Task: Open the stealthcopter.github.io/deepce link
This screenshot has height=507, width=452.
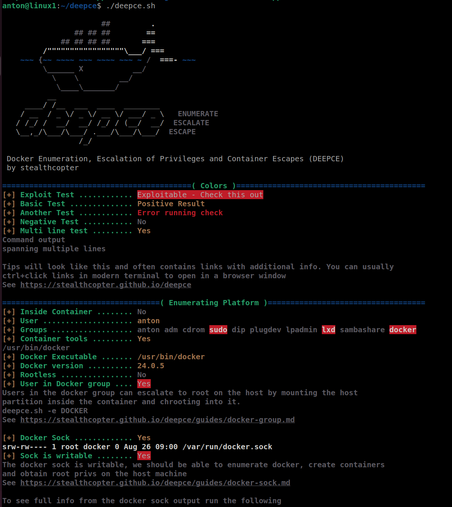Action: pos(106,285)
